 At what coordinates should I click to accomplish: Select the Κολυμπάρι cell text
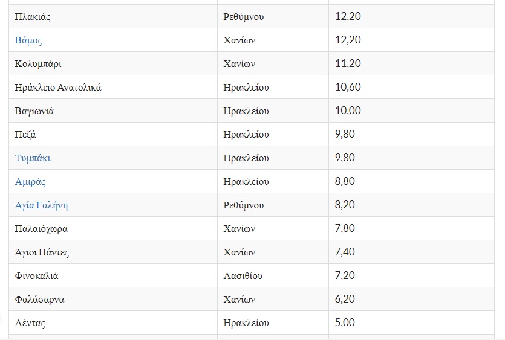[x=38, y=64]
